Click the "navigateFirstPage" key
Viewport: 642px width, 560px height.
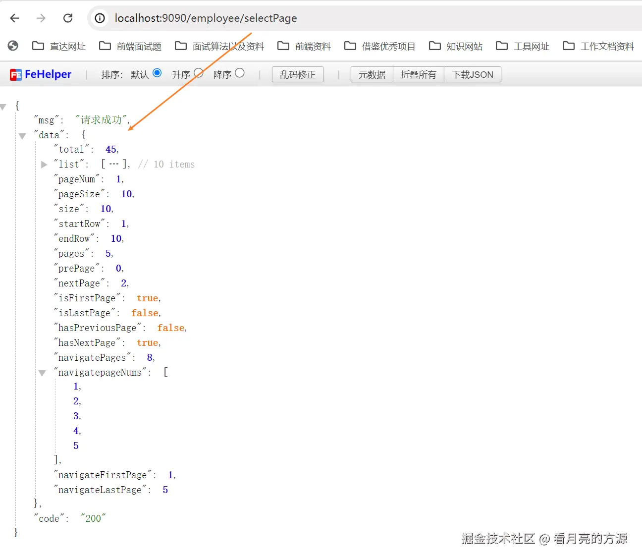click(x=103, y=475)
